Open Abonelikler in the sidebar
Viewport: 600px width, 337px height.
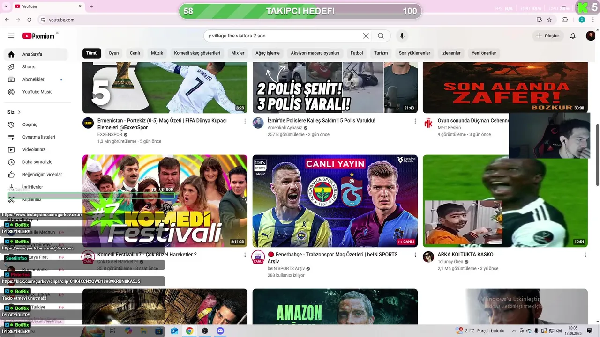click(36, 80)
